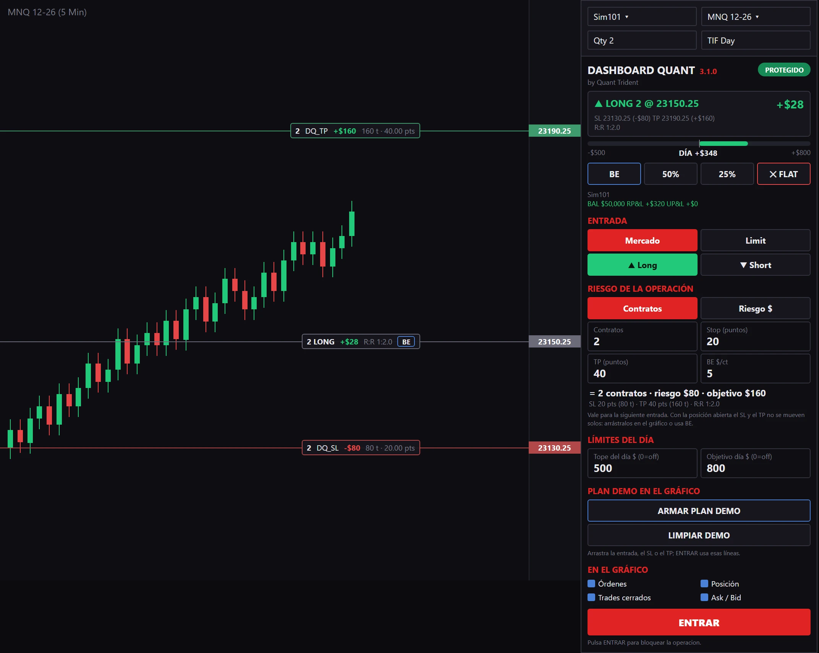Click the PROTEGIDO status badge
This screenshot has height=653, width=819.
784,70
